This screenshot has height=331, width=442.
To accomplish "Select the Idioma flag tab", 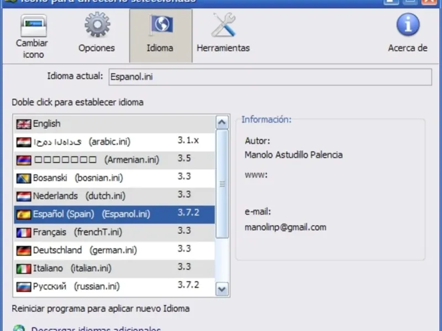I will 161,36.
